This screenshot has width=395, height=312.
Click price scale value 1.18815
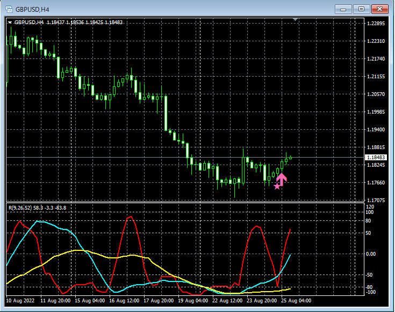(376, 147)
